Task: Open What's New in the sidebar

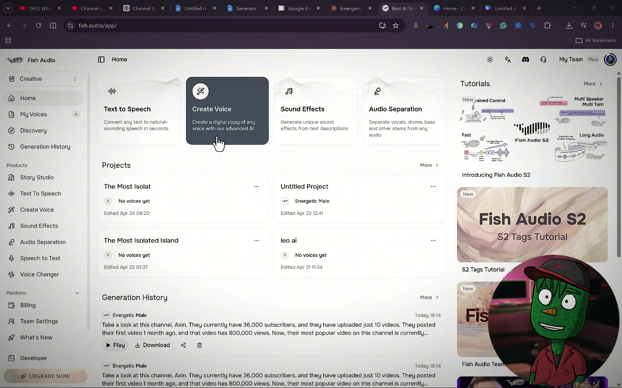Action: click(43, 337)
